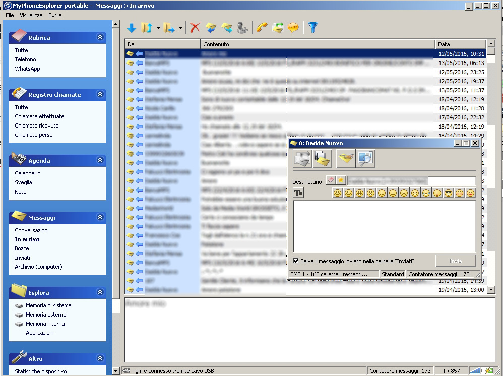
Task: Click the red X delete icon
Action: click(195, 28)
